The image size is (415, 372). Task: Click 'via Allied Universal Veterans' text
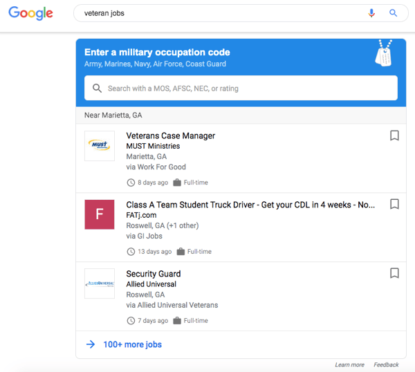point(172,305)
